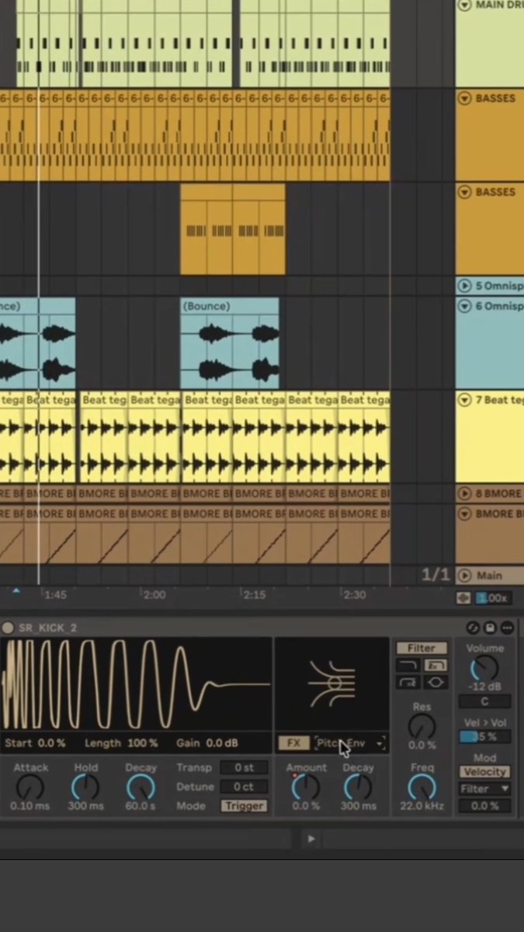Viewport: 524px width, 932px height.
Task: Unfold the Main track
Action: coord(465,576)
